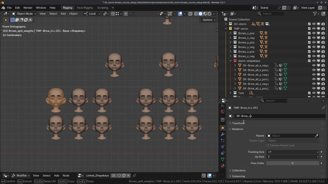Hide the Brows_x_pos collection in viewport

pos(314,33)
